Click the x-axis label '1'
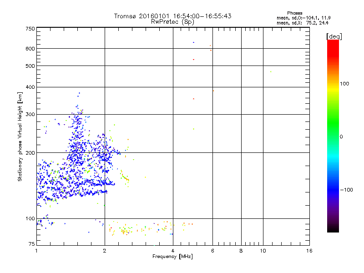This screenshot has width=364, height=273. tap(36, 251)
